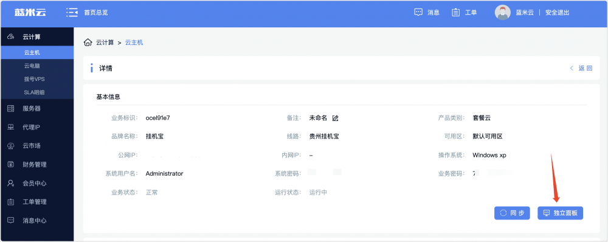Click the 同步 sync button
Viewport: 608px width, 242px height.
tap(512, 213)
